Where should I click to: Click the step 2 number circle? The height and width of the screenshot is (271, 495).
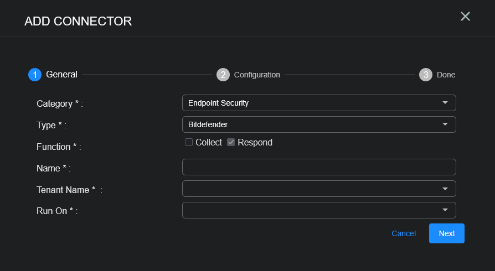[223, 75]
